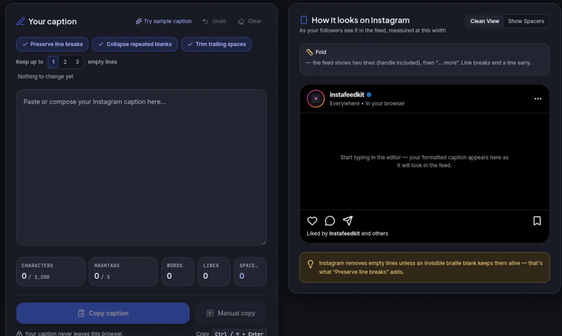Click the 'Ctrl / ⌘ + Enter' shortcut hint
The image size is (562, 336).
coord(239,334)
